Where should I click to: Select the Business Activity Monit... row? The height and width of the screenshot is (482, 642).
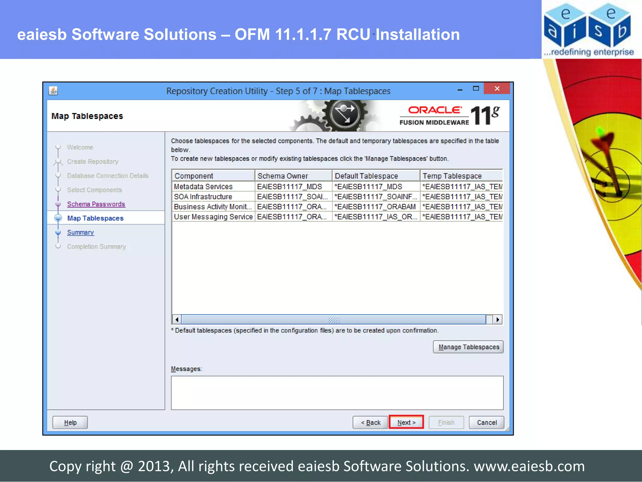tap(337, 207)
